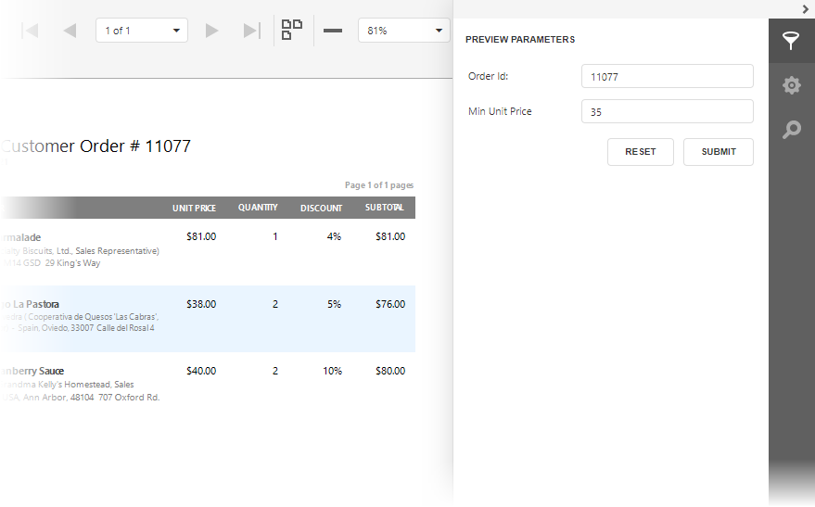Click the Discount column header
The height and width of the screenshot is (507, 815).
[x=321, y=209]
